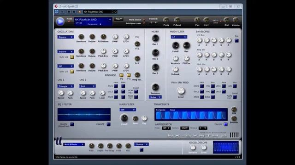Screen dimensions: 295x165
Task: Click the Mixer Osc 2 knob
Action: click(x=155, y=53)
